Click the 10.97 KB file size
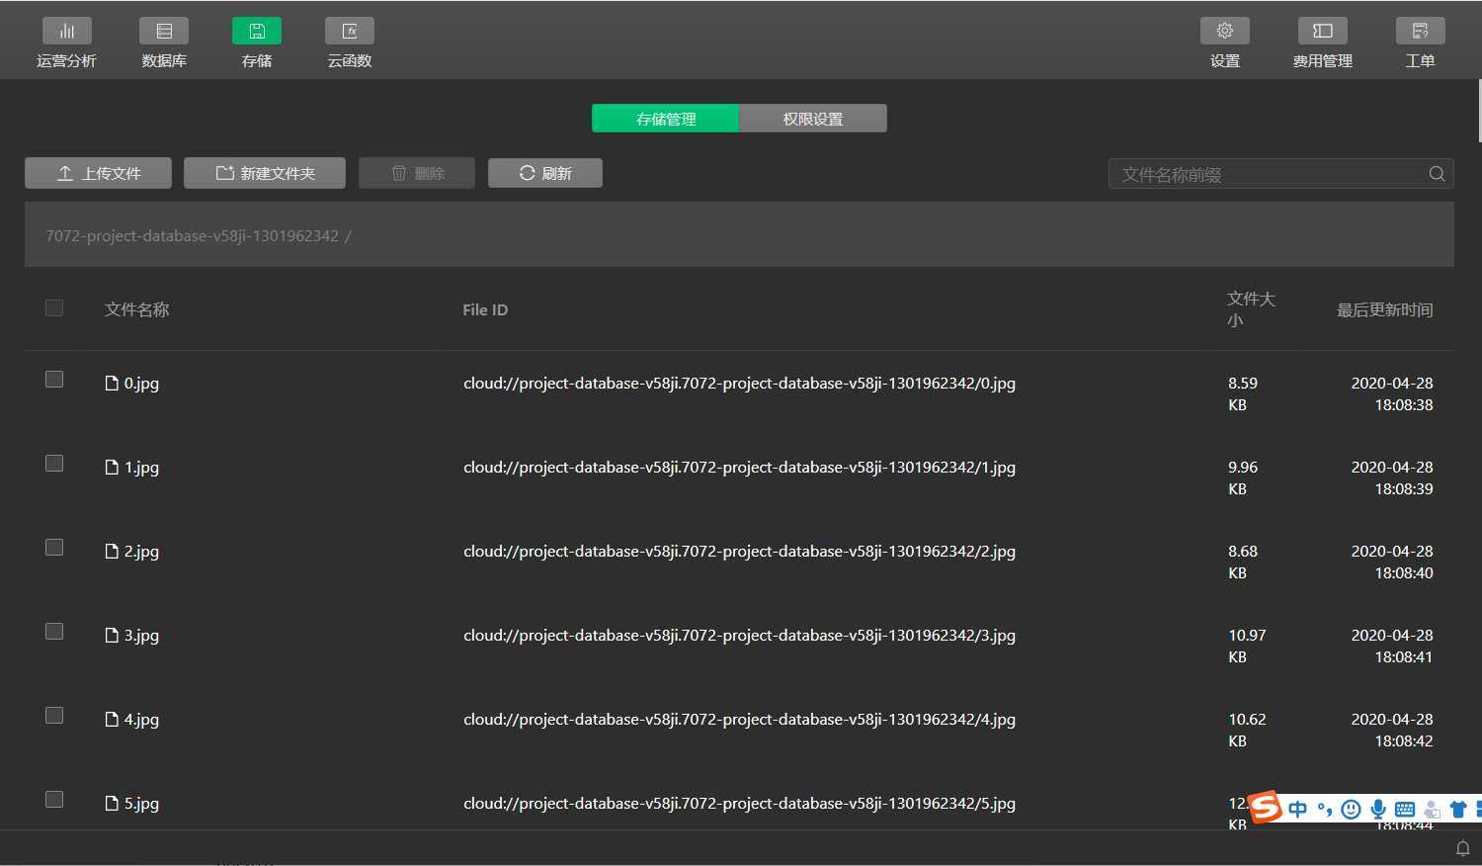This screenshot has height=866, width=1482. 1247,646
